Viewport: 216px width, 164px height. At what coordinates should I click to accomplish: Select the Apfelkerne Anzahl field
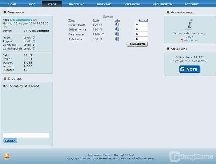click(141, 39)
